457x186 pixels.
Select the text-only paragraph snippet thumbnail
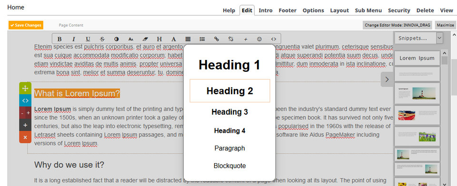[417, 74]
